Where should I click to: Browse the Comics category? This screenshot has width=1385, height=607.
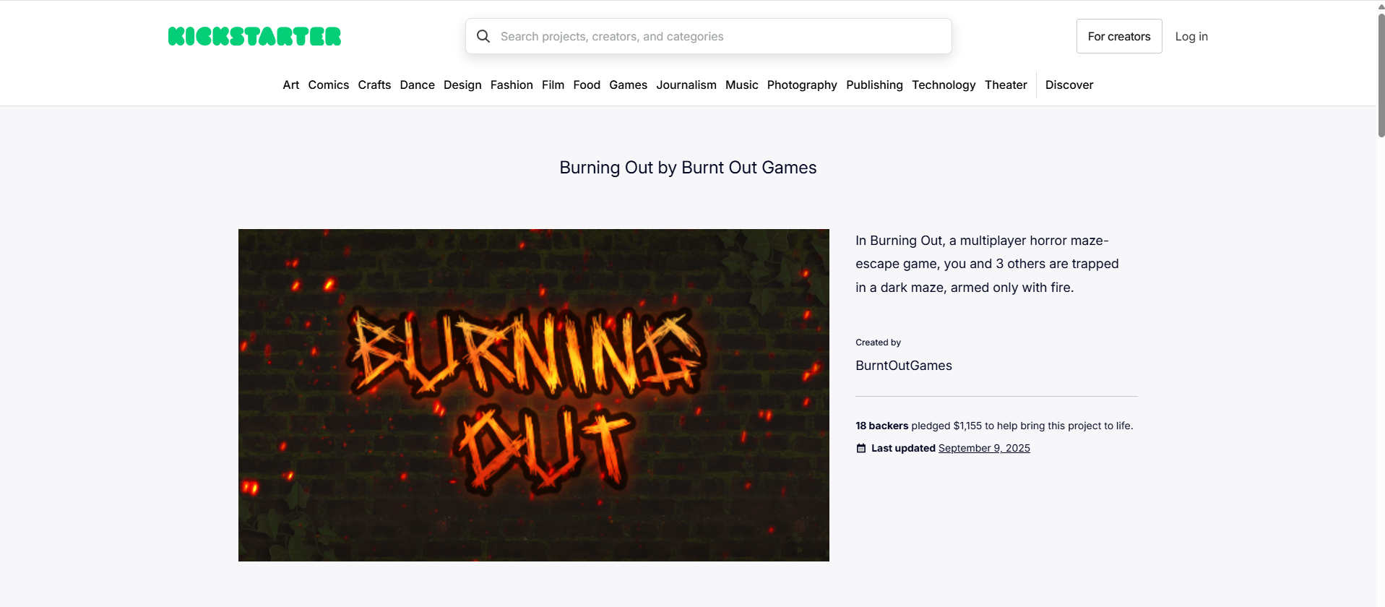[329, 85]
